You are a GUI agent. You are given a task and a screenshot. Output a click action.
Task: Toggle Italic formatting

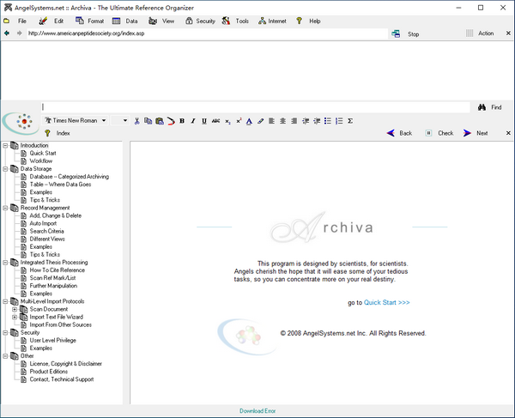pyautogui.click(x=193, y=121)
